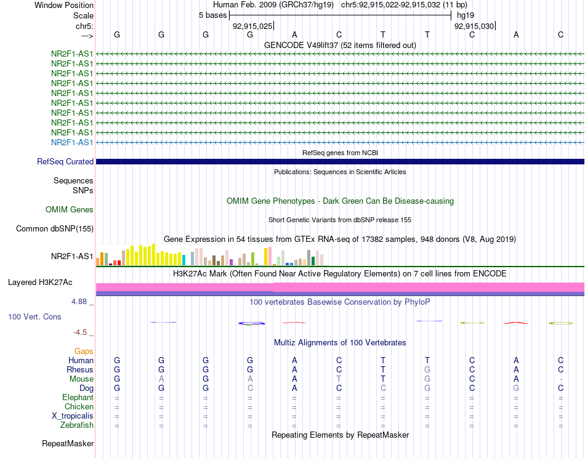The height and width of the screenshot is (458, 585).
Task: Click the pink H3K27Ac signal band
Action: 340,287
